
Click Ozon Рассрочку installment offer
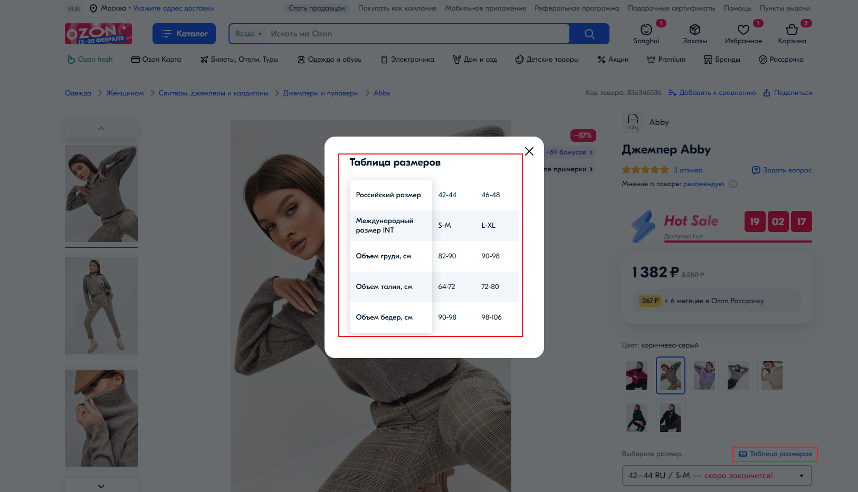pos(717,301)
